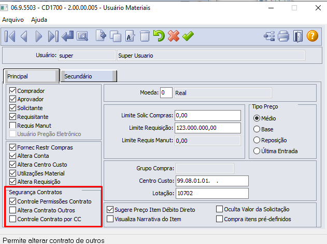Open help question mark icon
This screenshot has width=327, height=244.
coord(312,36)
